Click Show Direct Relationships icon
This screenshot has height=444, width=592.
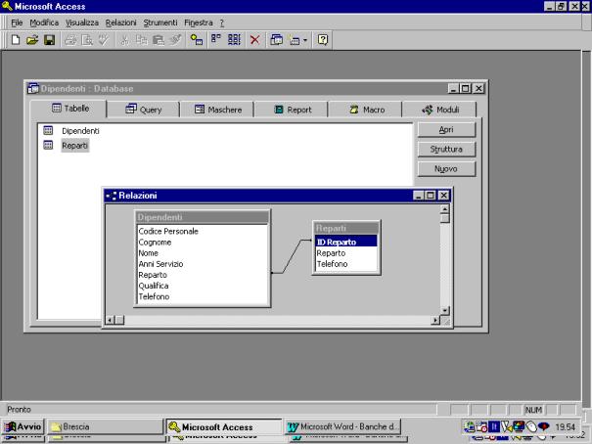click(216, 40)
